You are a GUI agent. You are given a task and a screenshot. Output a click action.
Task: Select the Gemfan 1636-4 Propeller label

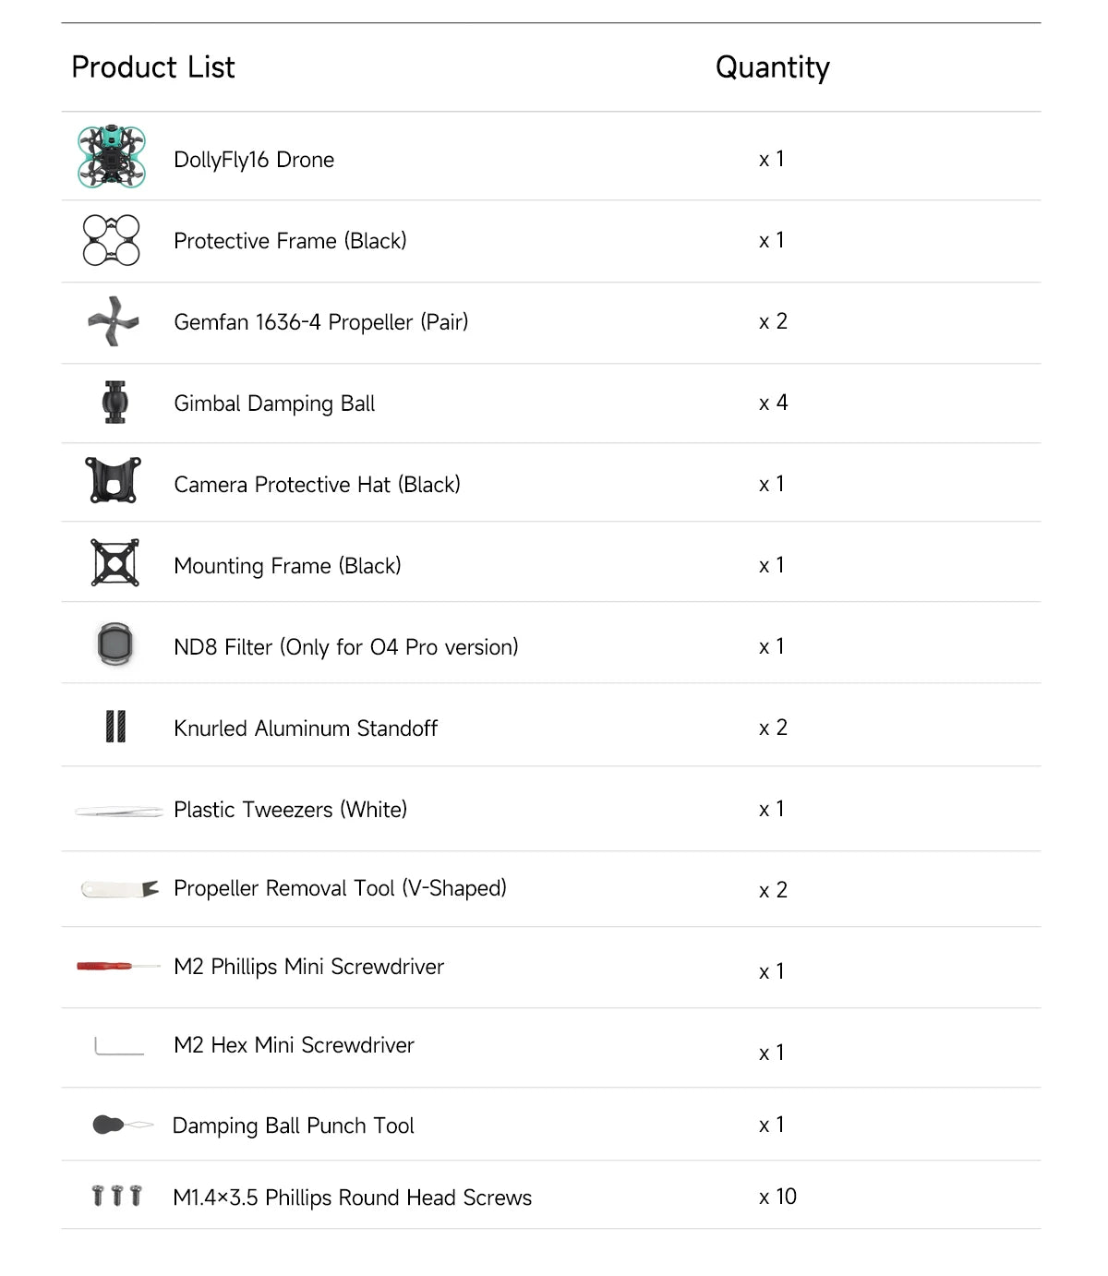(321, 322)
